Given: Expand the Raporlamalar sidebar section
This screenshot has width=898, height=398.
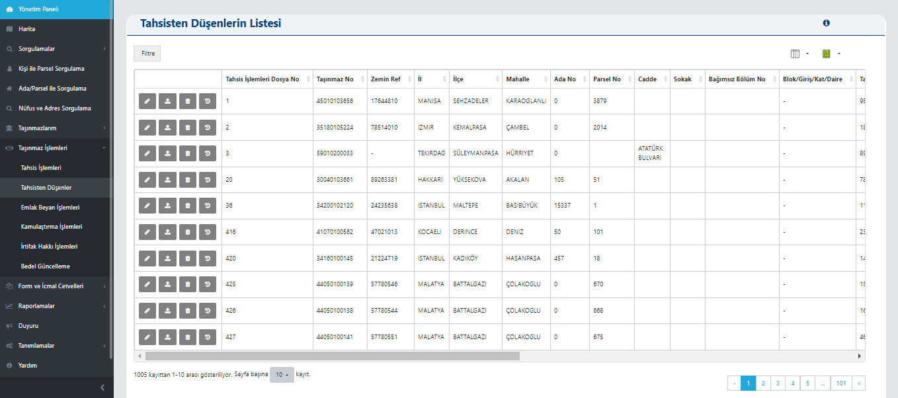Looking at the screenshot, I should [x=56, y=306].
